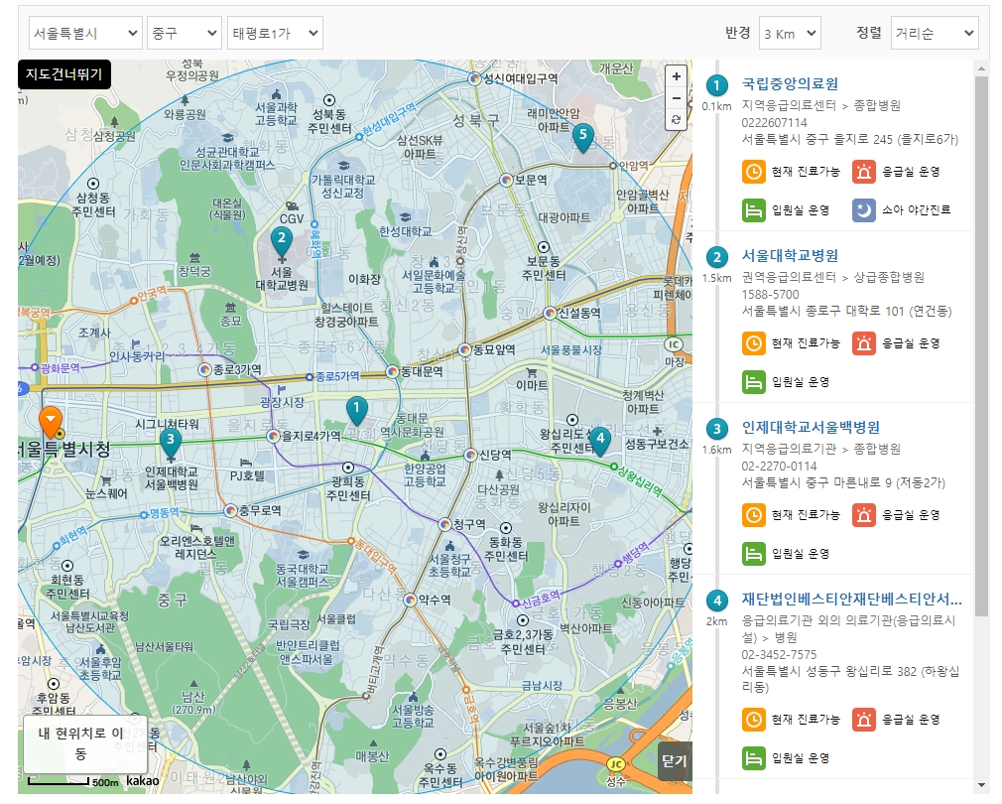
Task: Click 소아 야간진료 moon icon for 국립중앙의료원
Action: [863, 210]
